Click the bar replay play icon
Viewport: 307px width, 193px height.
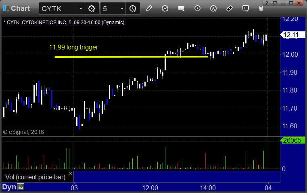[197, 8]
